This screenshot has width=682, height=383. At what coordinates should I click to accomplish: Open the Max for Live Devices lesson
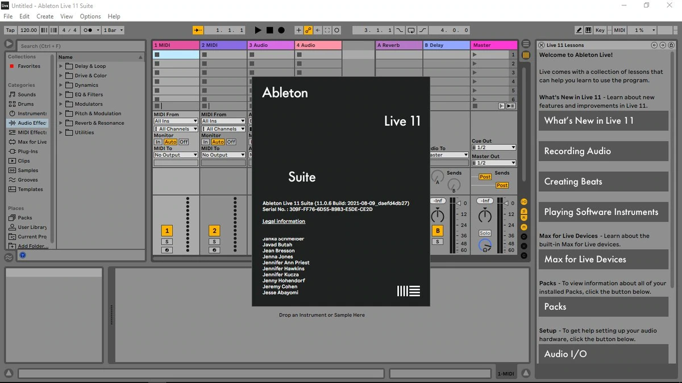click(x=604, y=259)
